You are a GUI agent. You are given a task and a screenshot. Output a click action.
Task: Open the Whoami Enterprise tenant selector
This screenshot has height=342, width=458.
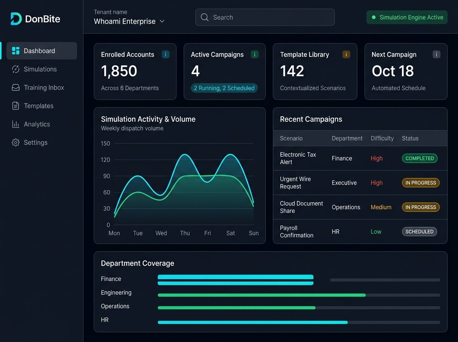[x=129, y=21]
